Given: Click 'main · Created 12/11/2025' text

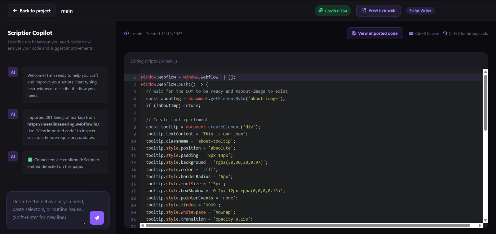Looking at the screenshot, I should [x=158, y=34].
